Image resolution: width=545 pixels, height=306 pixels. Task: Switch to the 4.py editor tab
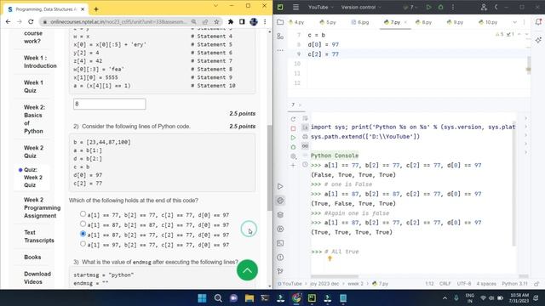tap(296, 22)
